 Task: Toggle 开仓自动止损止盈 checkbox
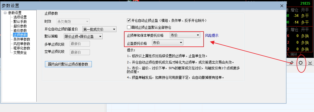(x=129, y=20)
